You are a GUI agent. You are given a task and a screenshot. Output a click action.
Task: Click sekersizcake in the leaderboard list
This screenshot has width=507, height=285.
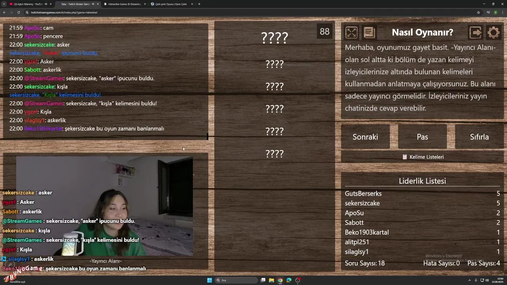click(362, 203)
